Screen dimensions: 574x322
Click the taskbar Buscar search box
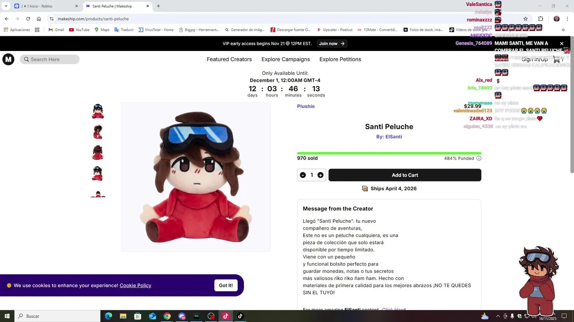point(57,316)
